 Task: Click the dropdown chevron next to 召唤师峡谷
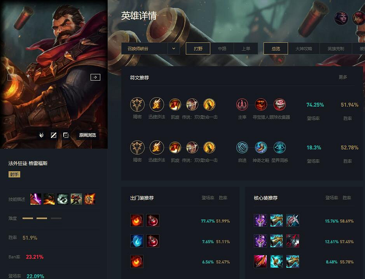click(174, 49)
